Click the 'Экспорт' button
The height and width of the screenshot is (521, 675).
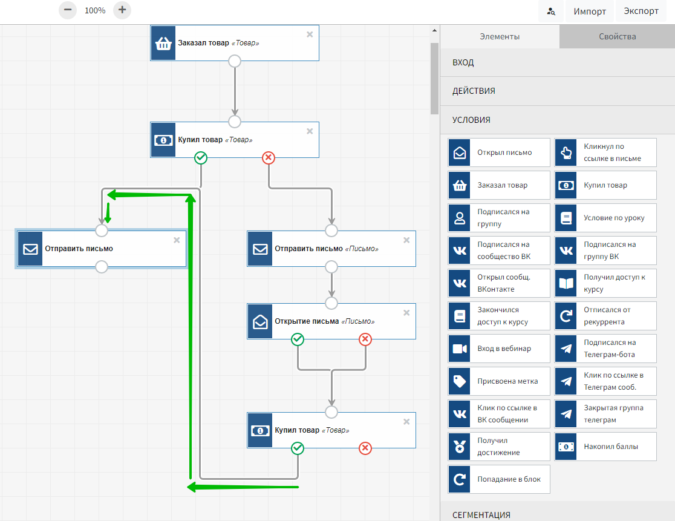[x=641, y=11]
